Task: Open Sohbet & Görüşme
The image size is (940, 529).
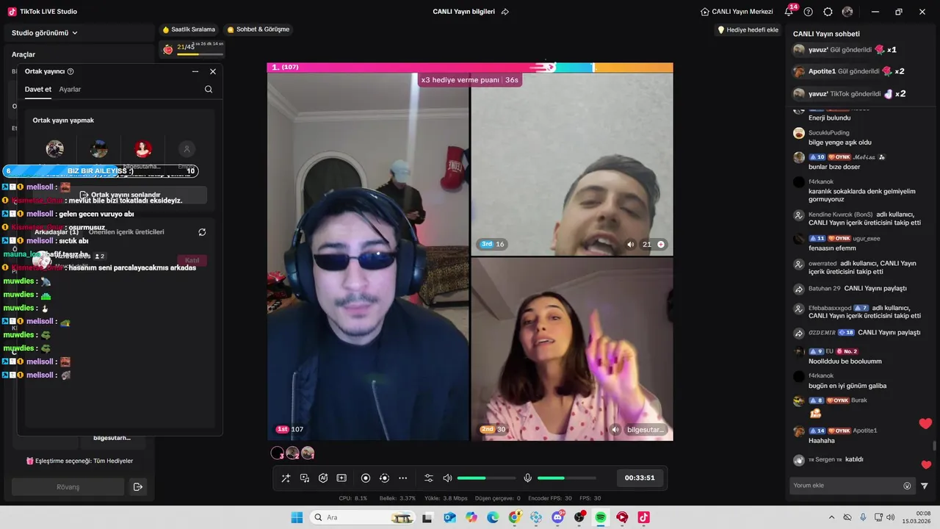Action: [258, 29]
